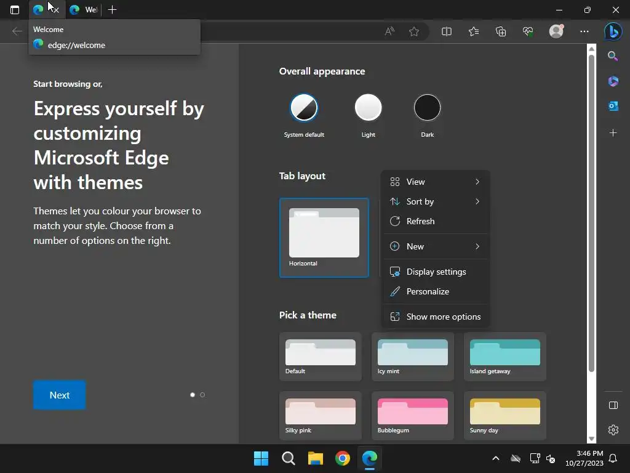This screenshot has width=630, height=473.
Task: Click the Next button
Action: (x=60, y=395)
